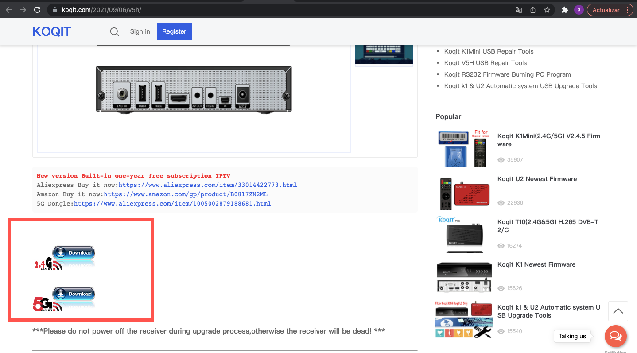
Task: Open the browser extensions puzzle icon
Action: (x=564, y=10)
